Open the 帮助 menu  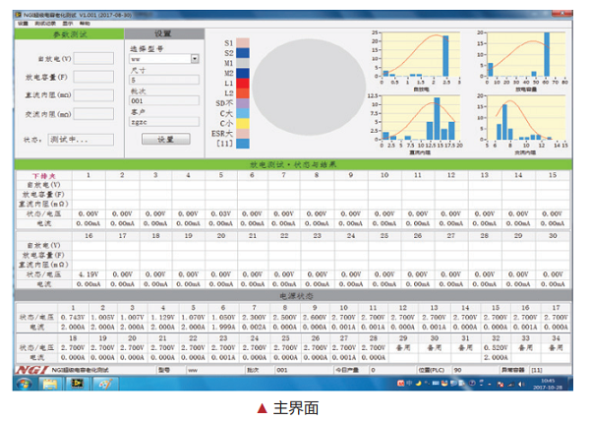click(85, 24)
